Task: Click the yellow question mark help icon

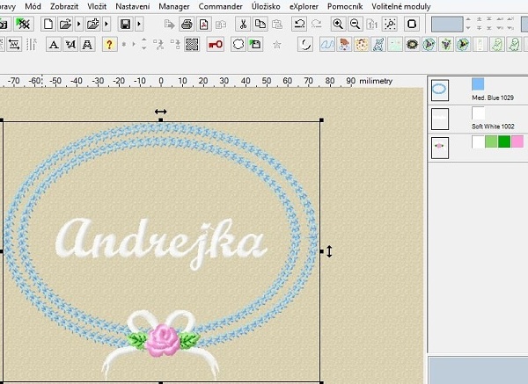Action: click(109, 44)
